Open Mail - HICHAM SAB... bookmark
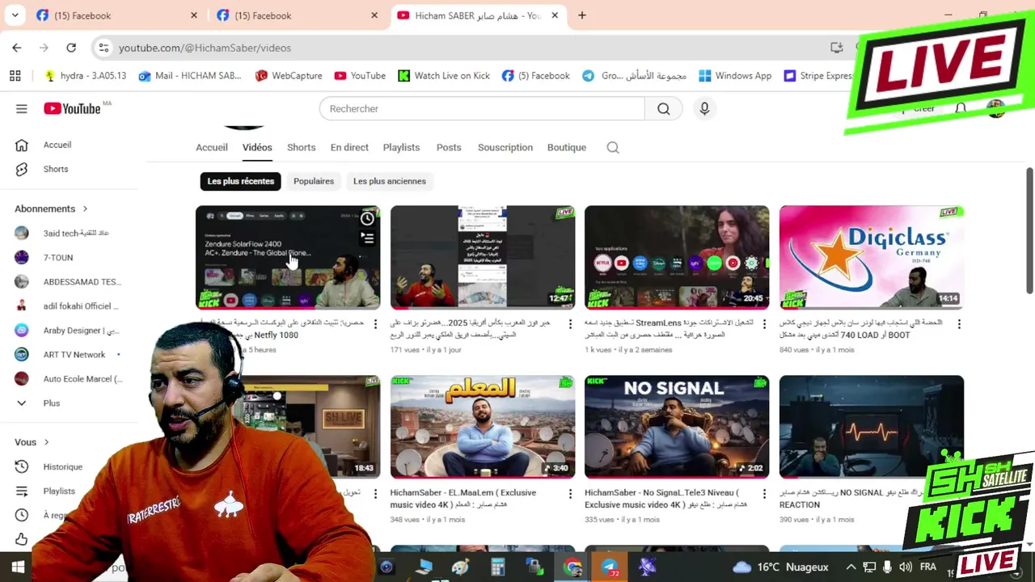Viewport: 1035px width, 582px height. coord(190,75)
